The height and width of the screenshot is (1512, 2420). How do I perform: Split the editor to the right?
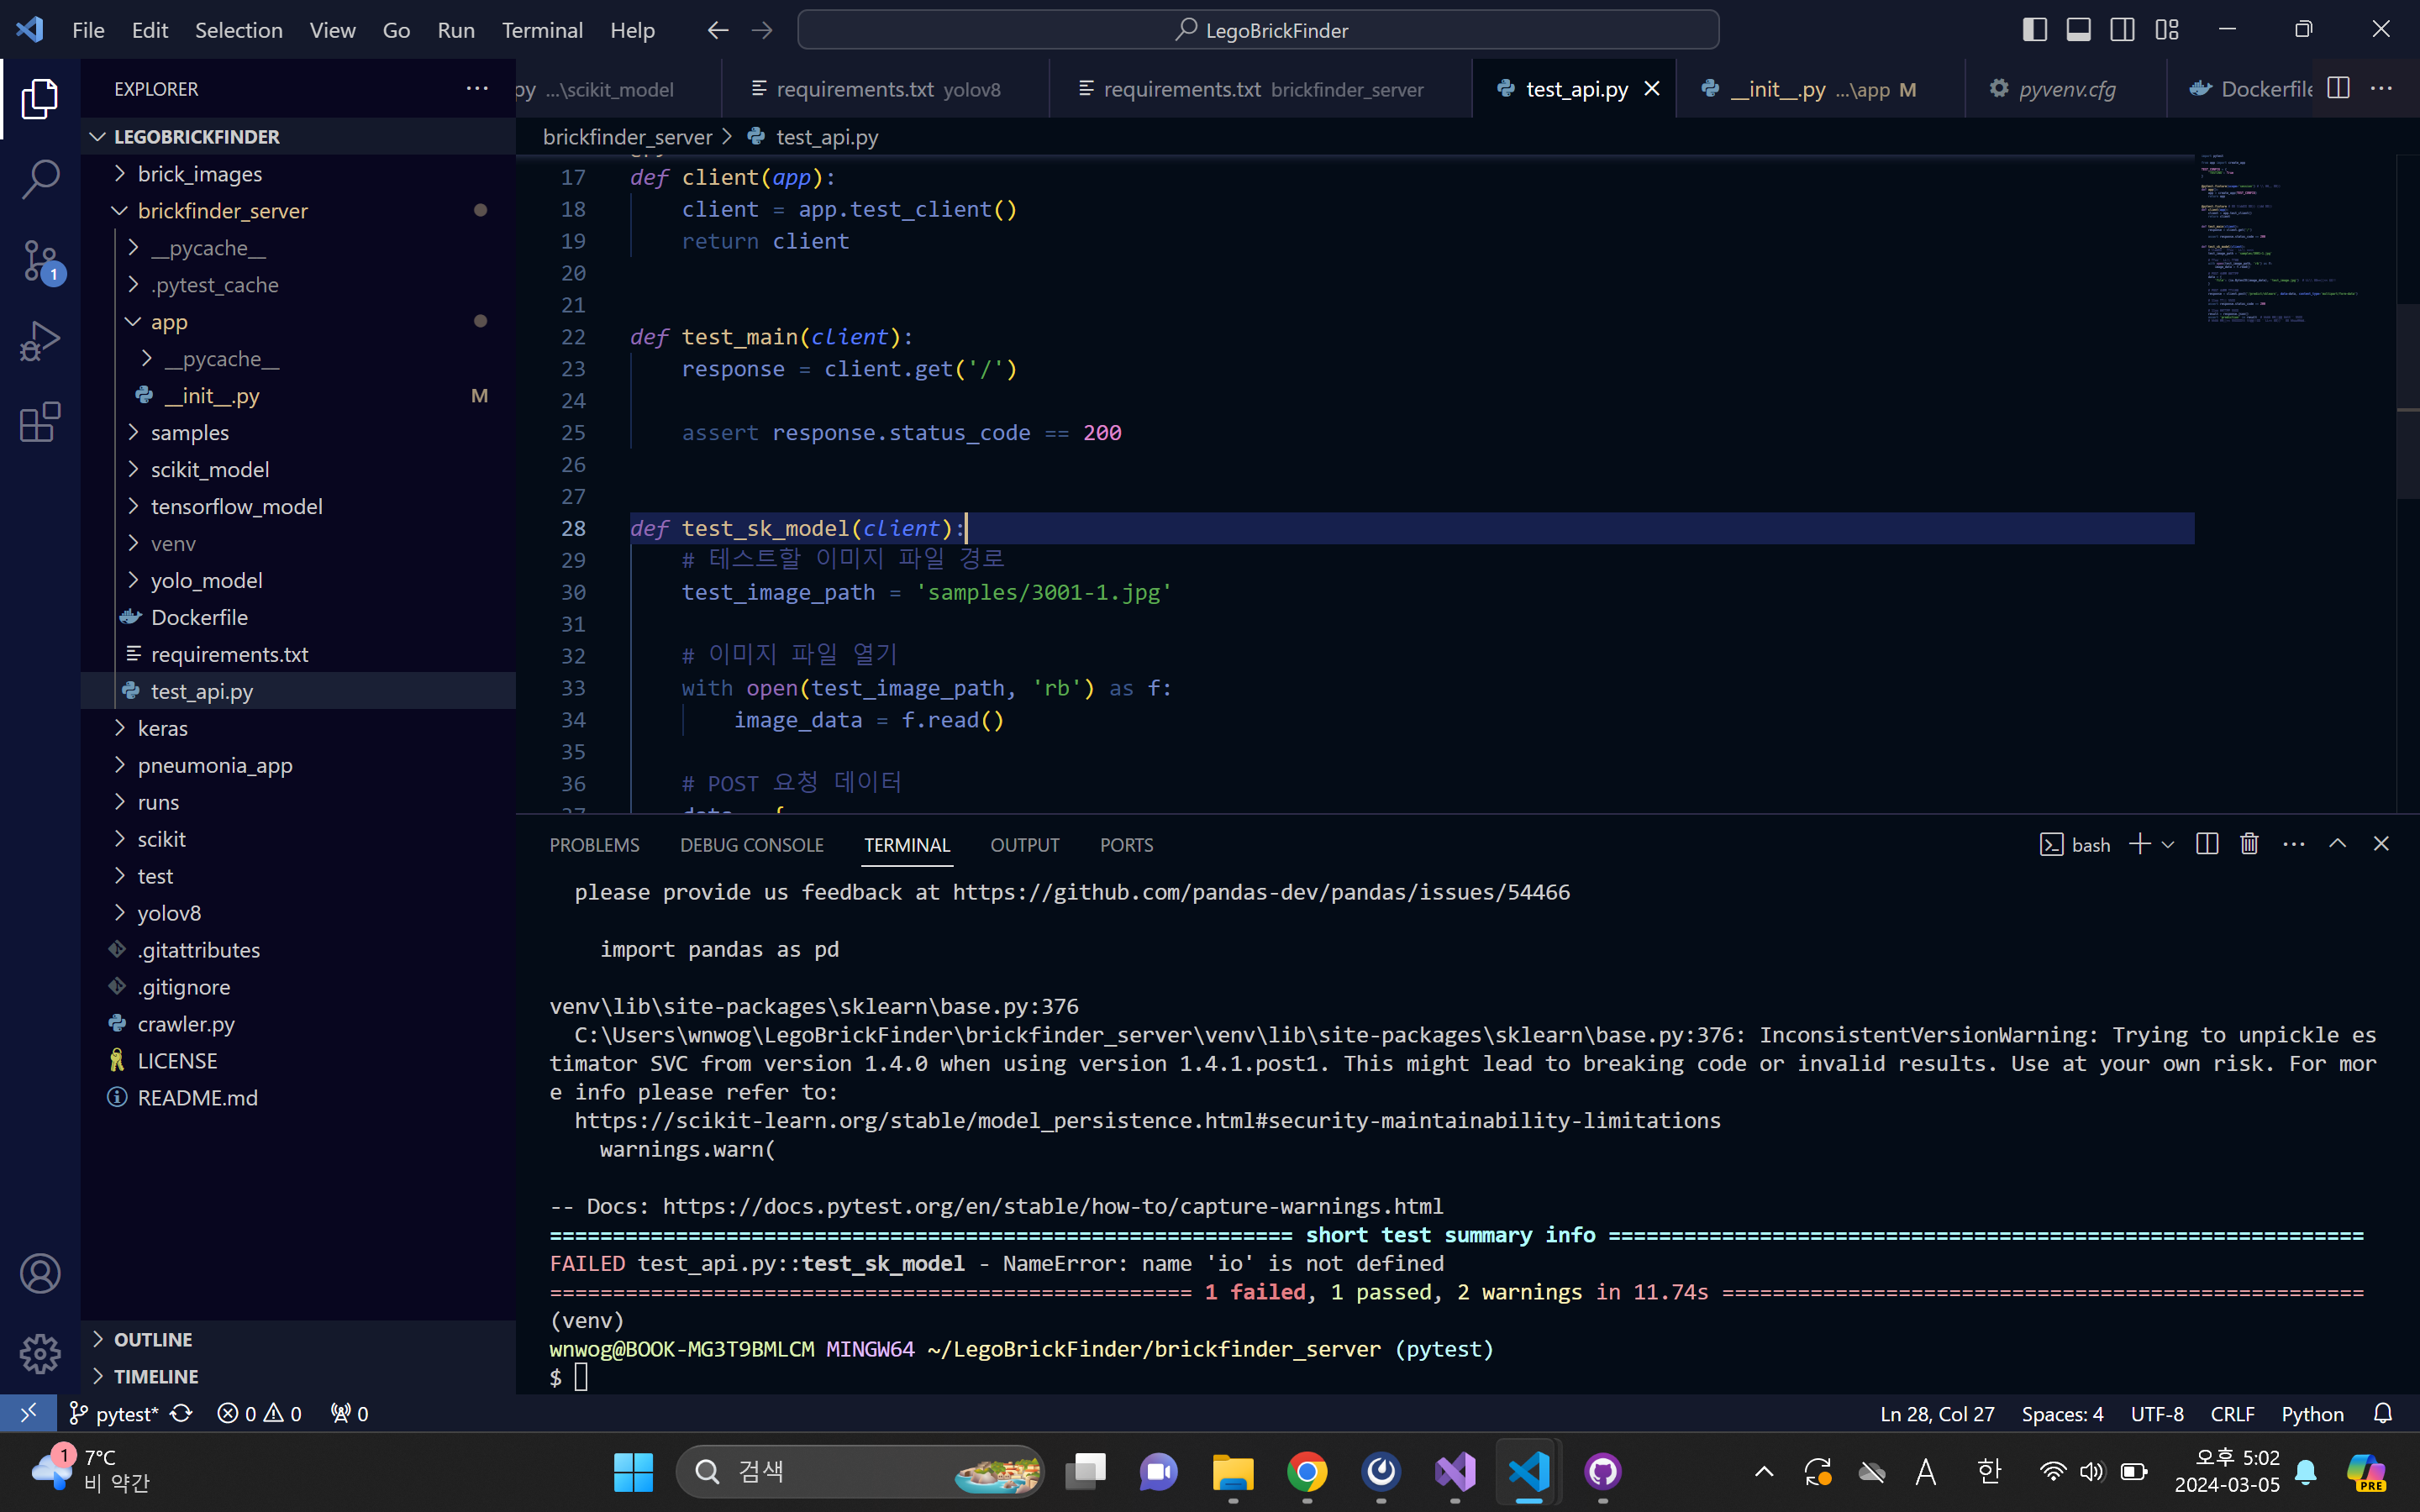pos(2338,88)
